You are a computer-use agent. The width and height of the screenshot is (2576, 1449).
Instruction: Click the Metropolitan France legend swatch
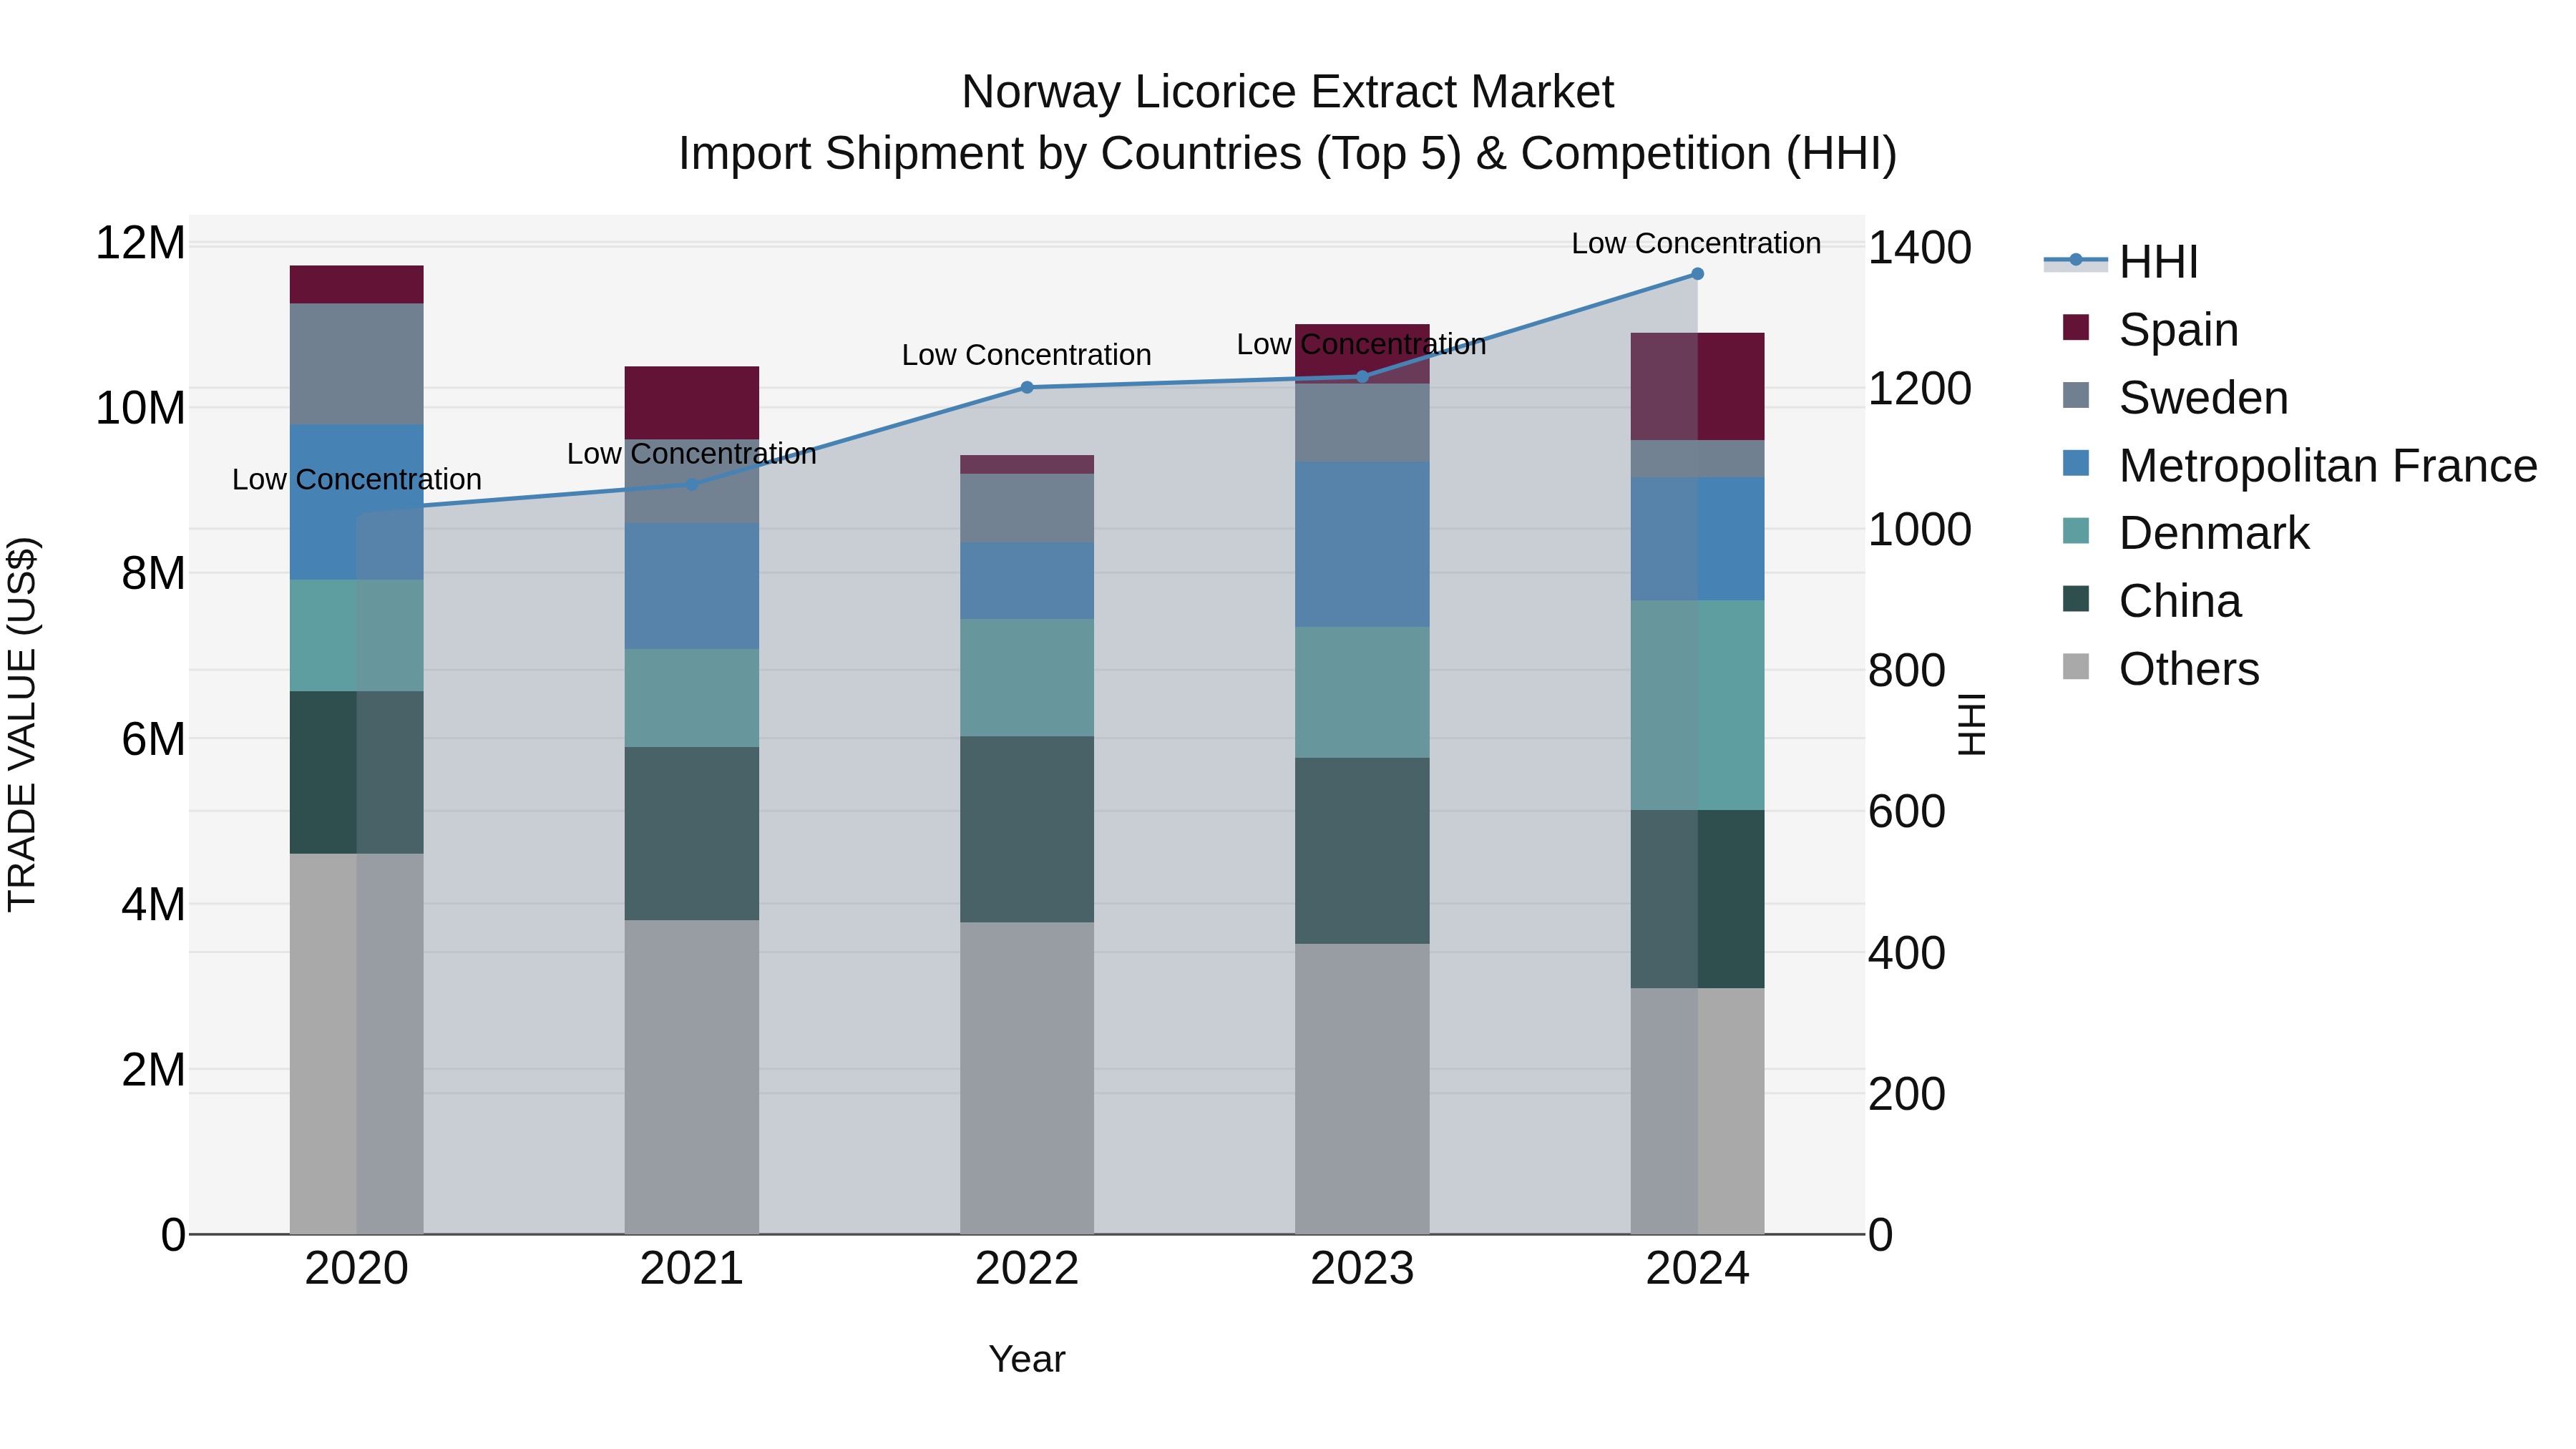tap(2076, 463)
